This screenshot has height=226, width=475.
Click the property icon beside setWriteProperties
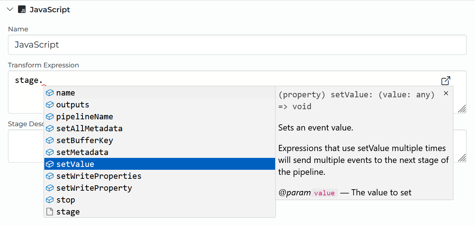50,176
